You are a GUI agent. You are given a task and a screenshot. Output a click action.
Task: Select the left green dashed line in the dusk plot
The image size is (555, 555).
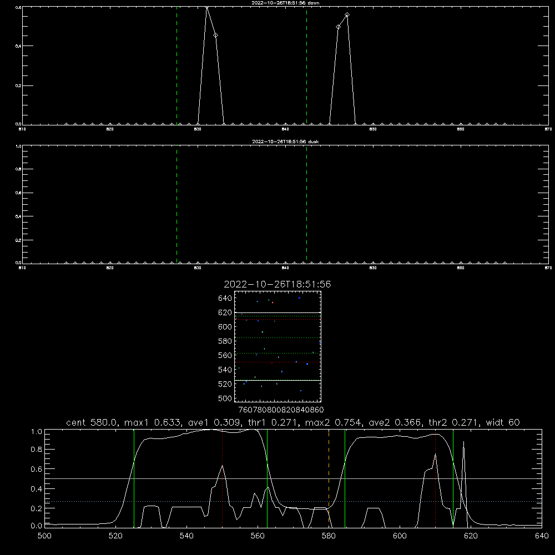pyautogui.click(x=176, y=204)
